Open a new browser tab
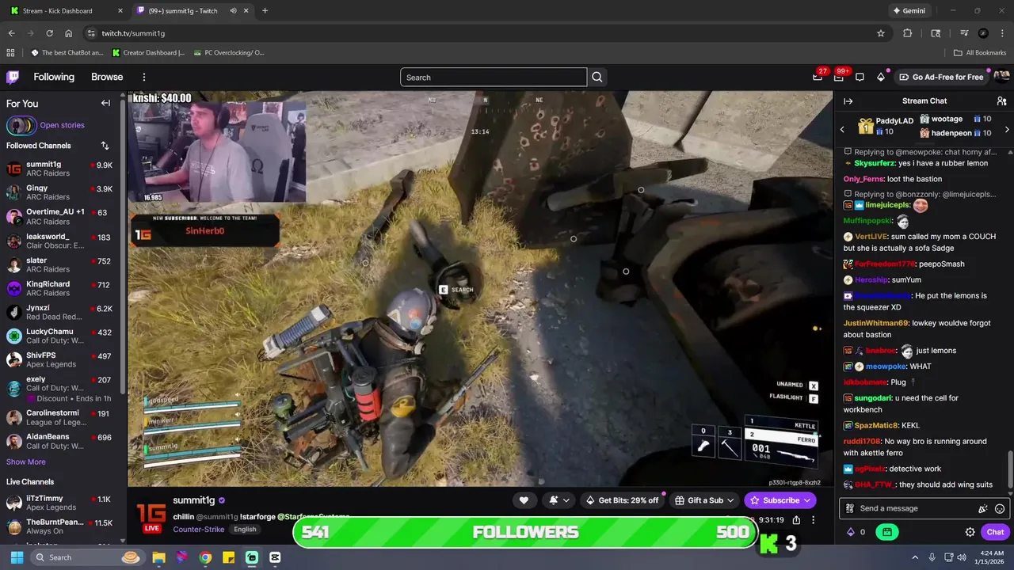The width and height of the screenshot is (1014, 570). click(x=265, y=11)
